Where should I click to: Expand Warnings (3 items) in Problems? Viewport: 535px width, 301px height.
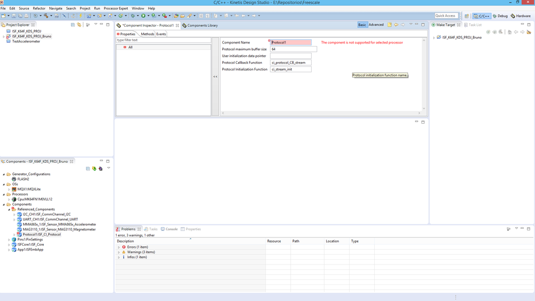tap(119, 252)
